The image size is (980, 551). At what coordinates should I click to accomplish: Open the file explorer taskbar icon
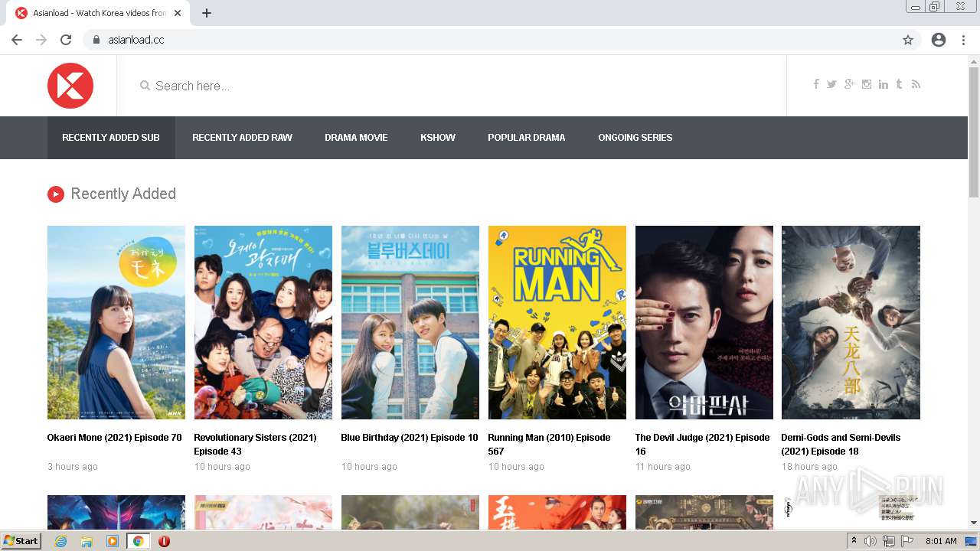tap(87, 541)
